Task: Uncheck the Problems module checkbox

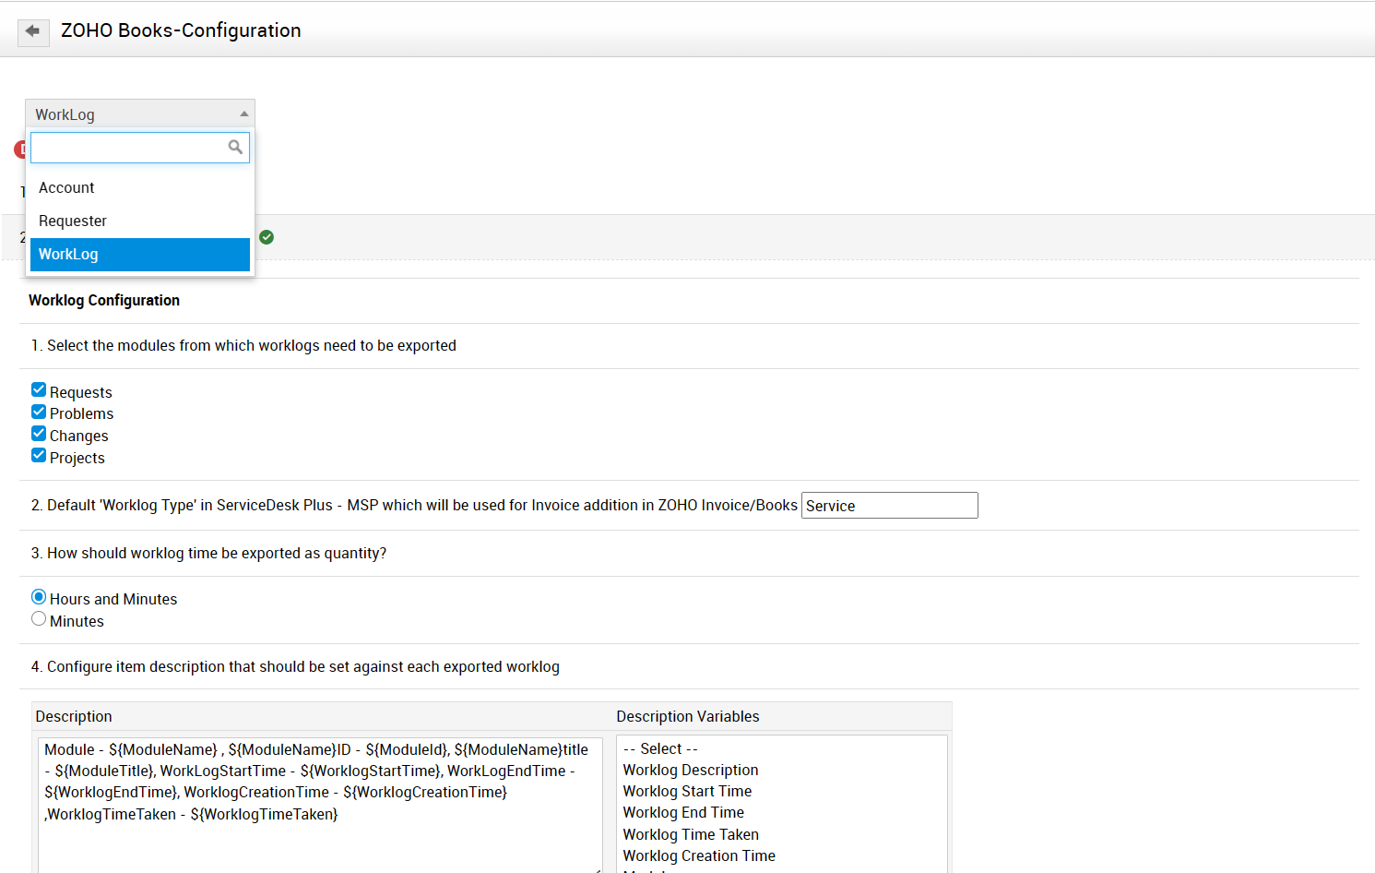Action: pyautogui.click(x=39, y=413)
